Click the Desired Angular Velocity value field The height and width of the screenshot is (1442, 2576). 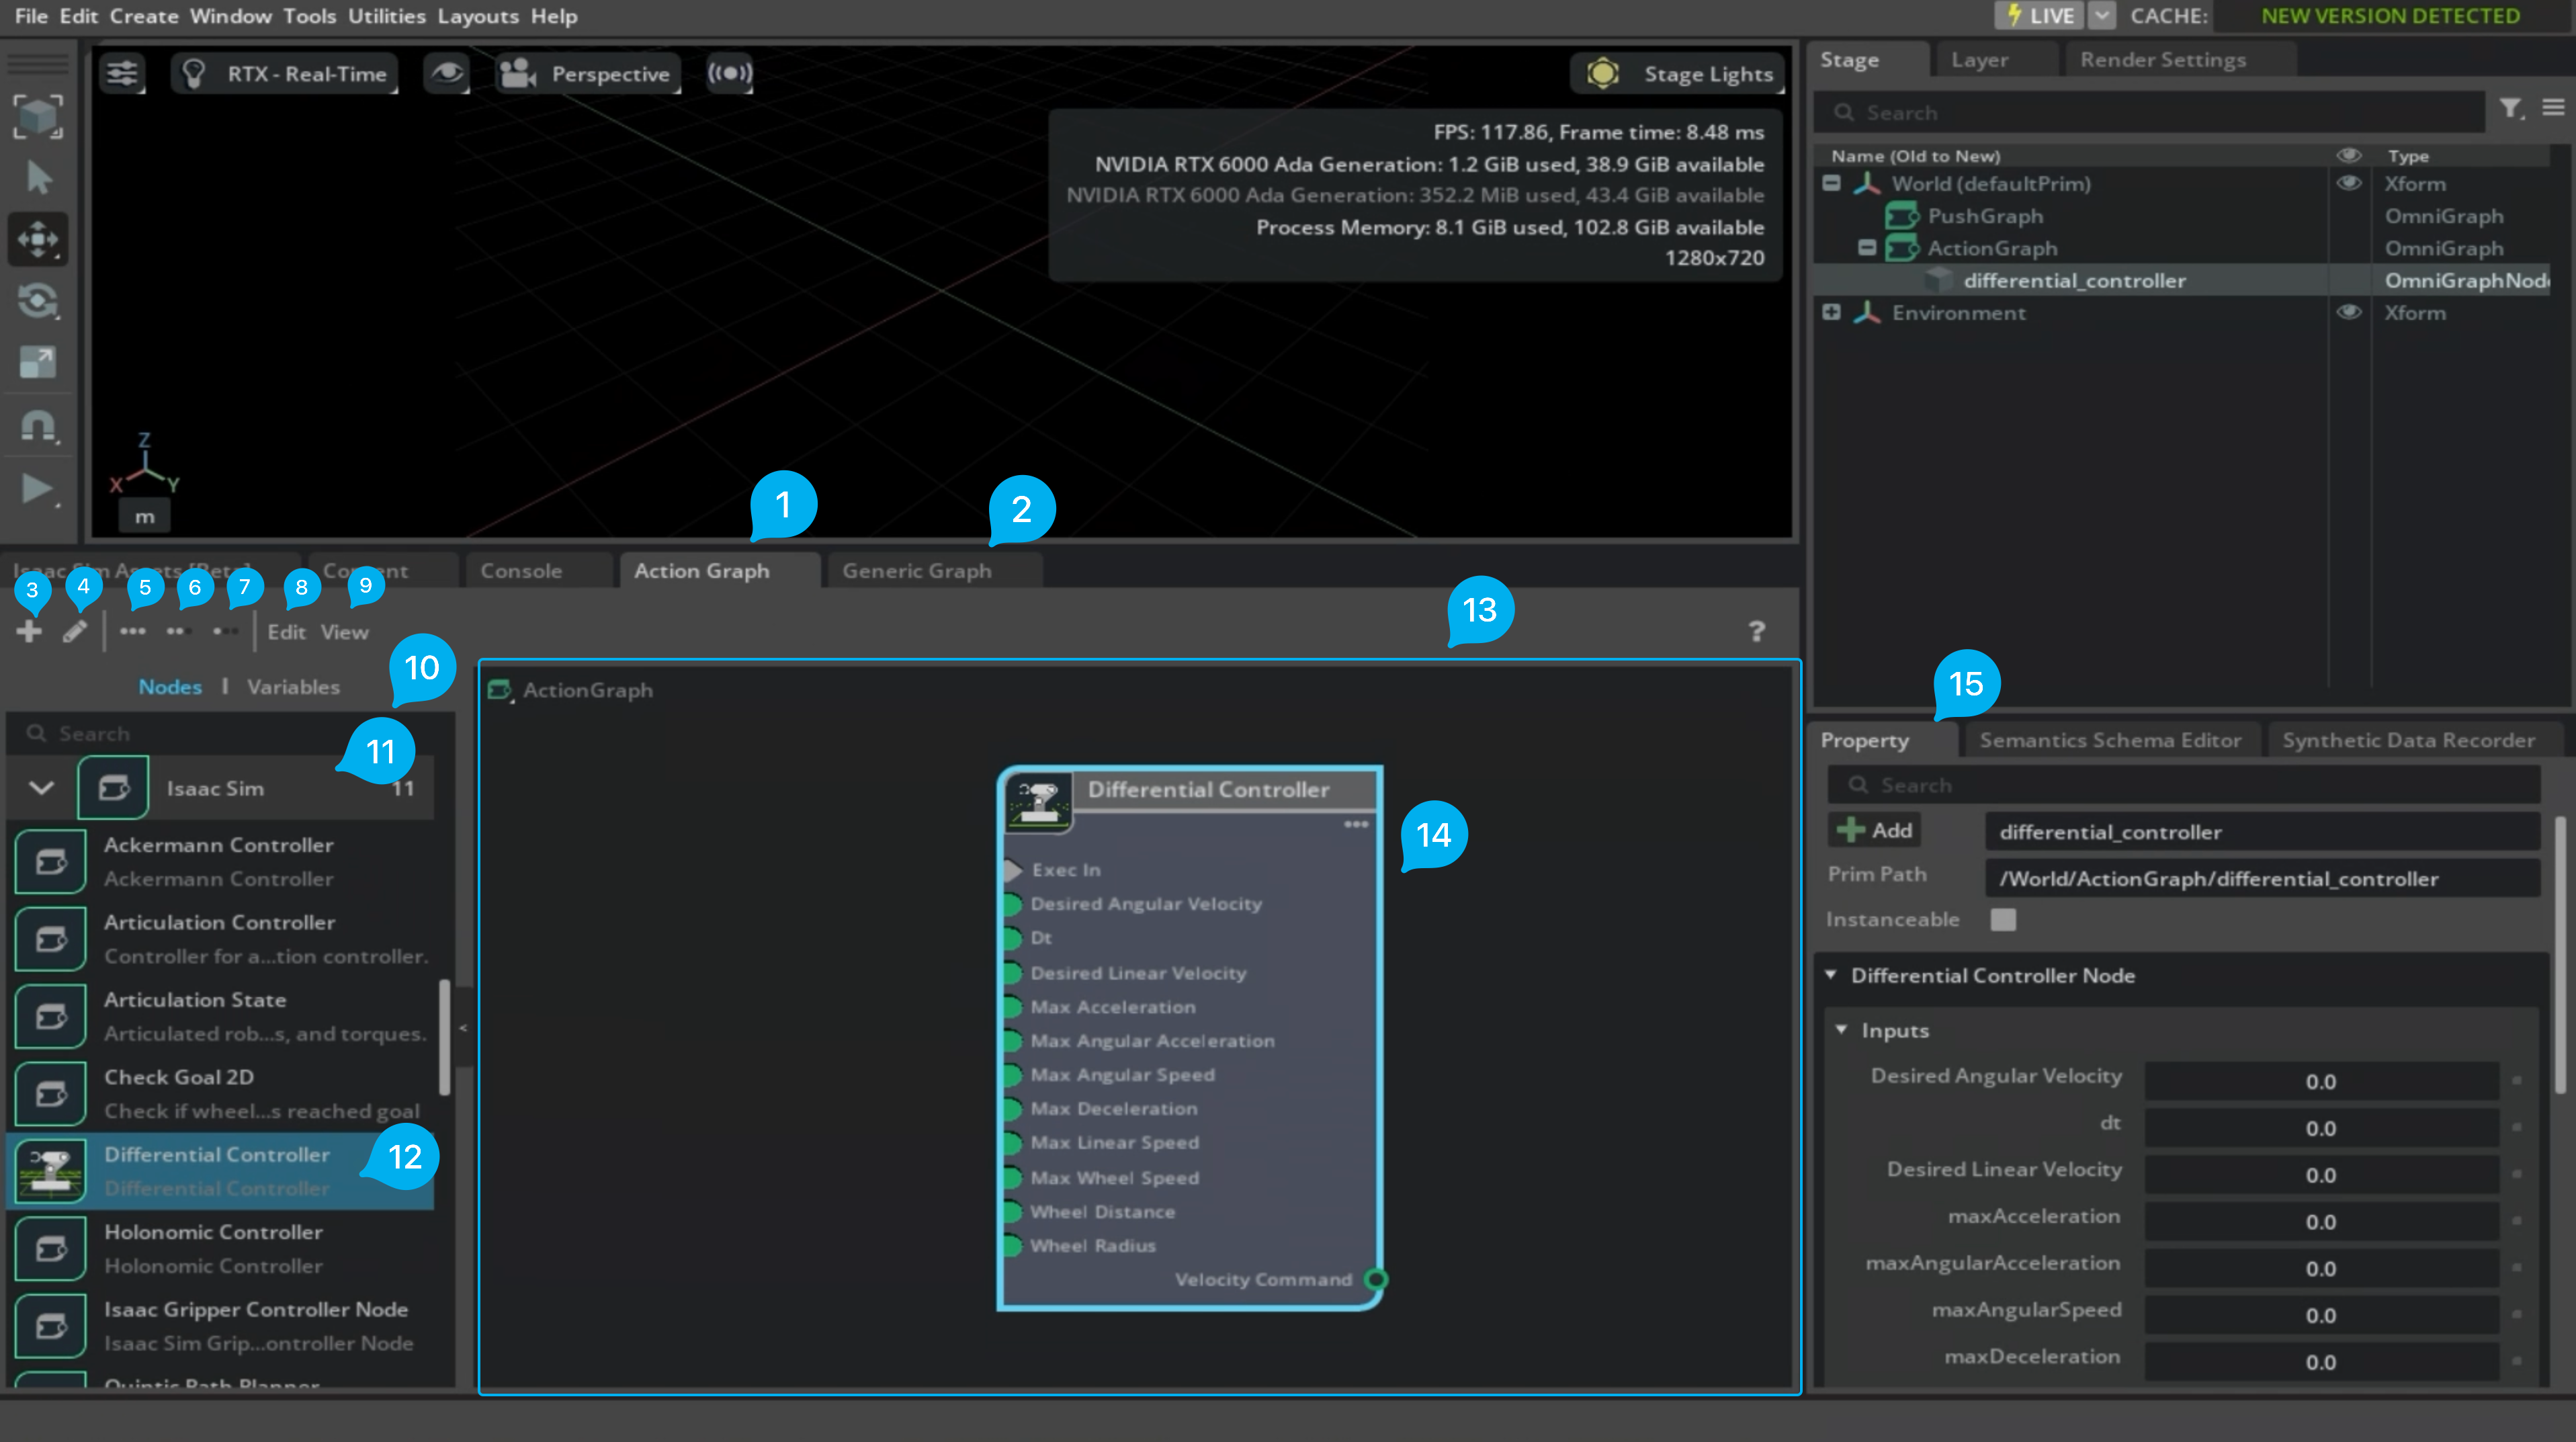(2320, 1081)
